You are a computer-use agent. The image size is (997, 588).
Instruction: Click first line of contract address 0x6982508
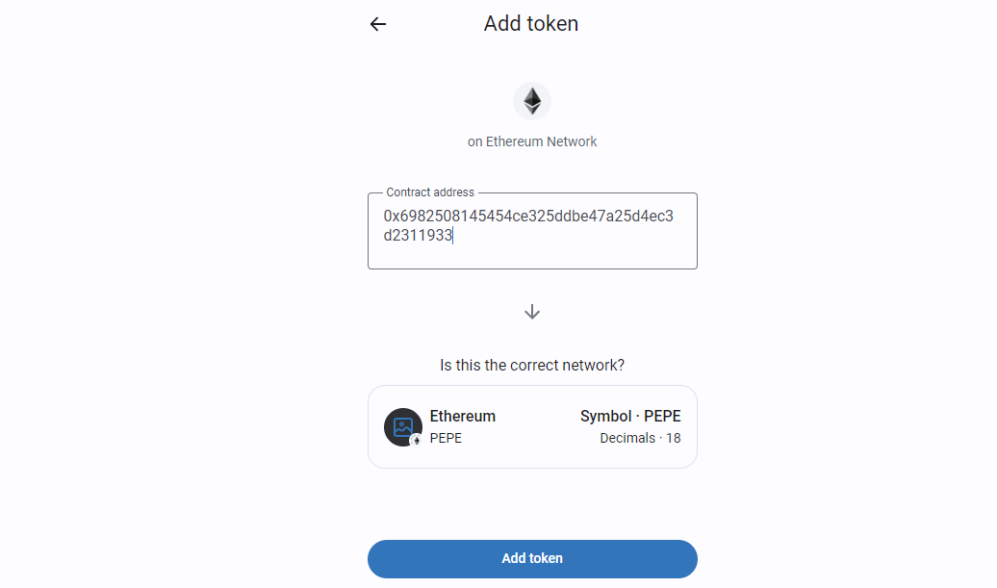point(527,217)
